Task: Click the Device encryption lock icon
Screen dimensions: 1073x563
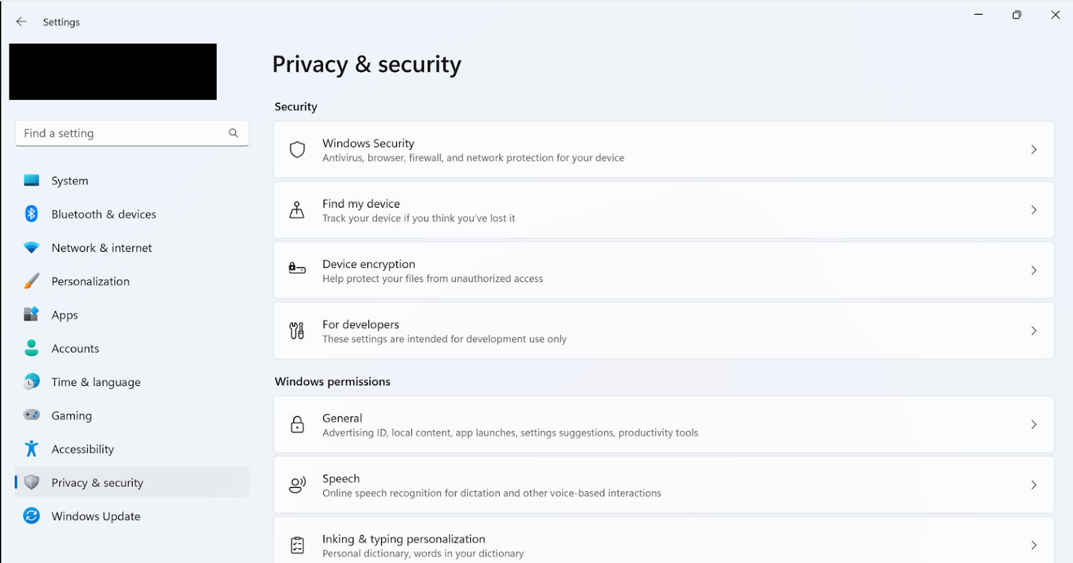Action: point(297,269)
